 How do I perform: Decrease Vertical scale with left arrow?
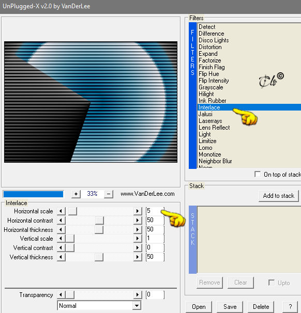point(61,239)
